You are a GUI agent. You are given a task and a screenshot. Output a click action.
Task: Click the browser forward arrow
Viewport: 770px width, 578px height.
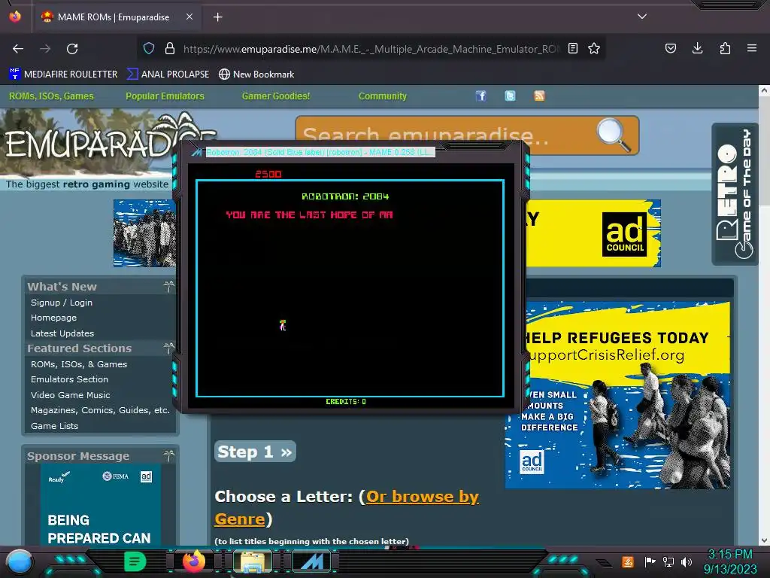pyautogui.click(x=45, y=49)
